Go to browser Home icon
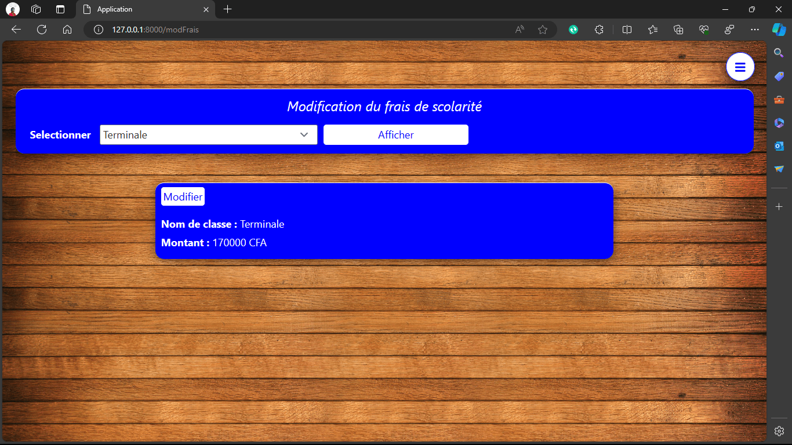792x445 pixels. click(x=67, y=30)
